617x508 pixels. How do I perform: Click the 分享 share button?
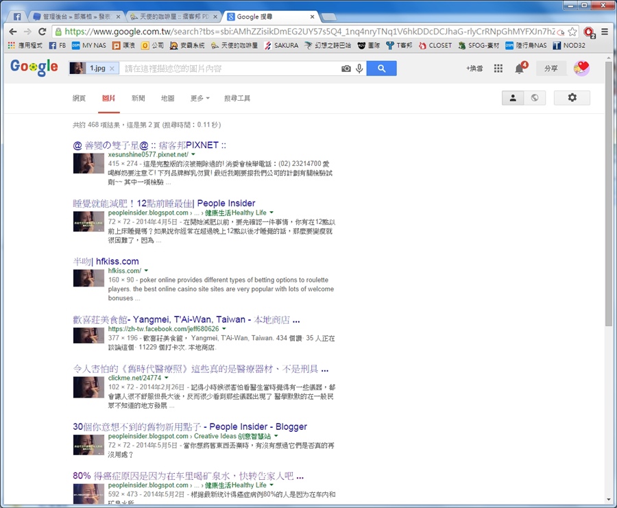point(551,69)
